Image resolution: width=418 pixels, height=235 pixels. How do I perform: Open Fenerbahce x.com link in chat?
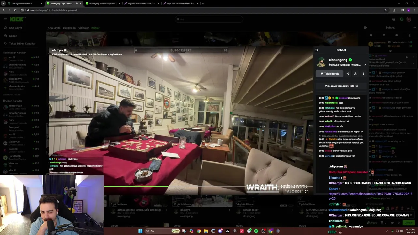click(370, 196)
